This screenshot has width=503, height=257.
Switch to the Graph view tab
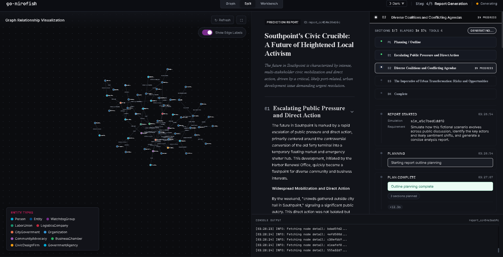[230, 4]
